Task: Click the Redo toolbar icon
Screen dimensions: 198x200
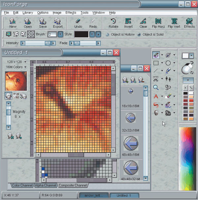Action: [x=93, y=23]
